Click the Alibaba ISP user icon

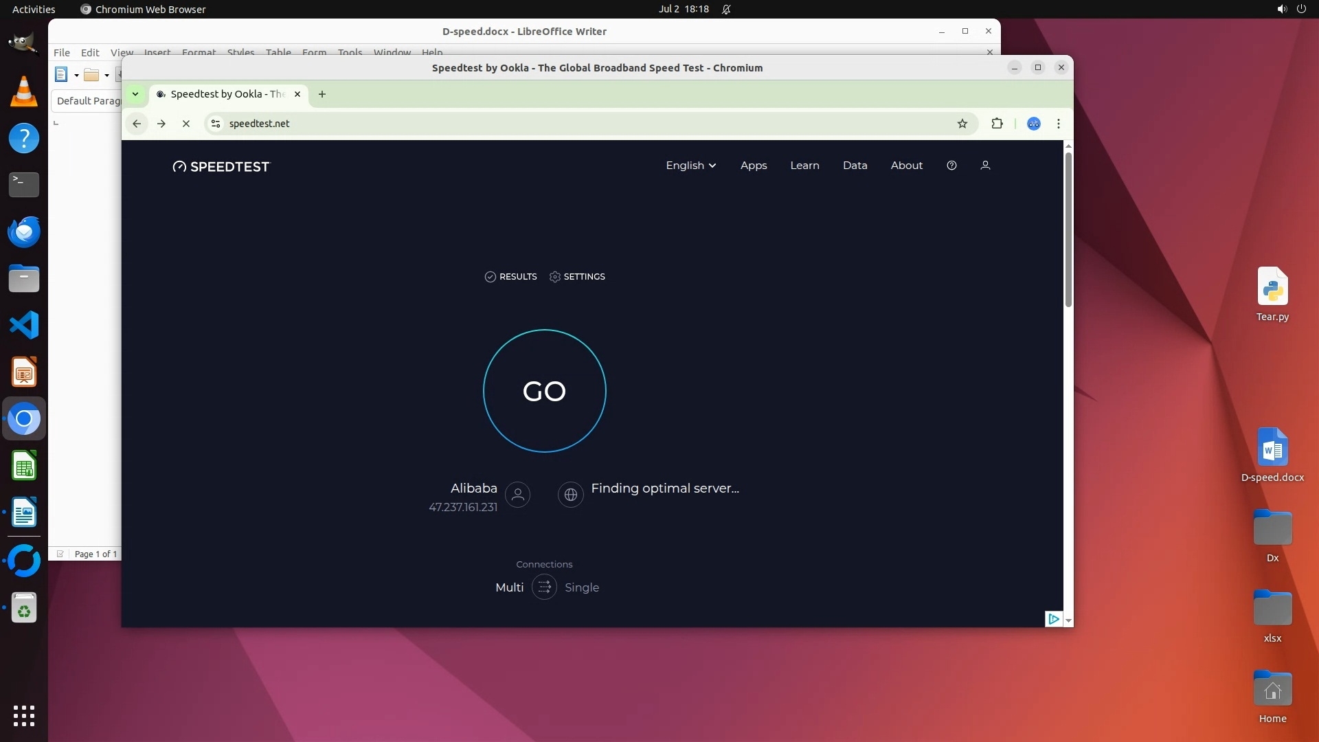tap(517, 495)
